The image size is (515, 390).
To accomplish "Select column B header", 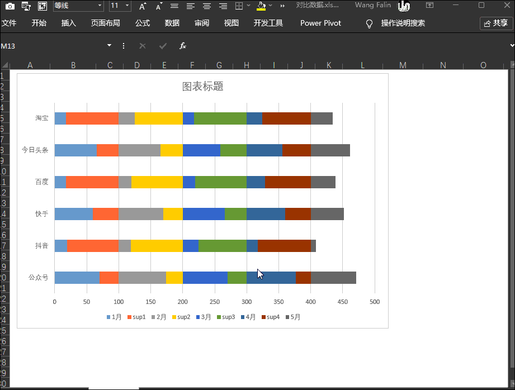I will 73,65.
